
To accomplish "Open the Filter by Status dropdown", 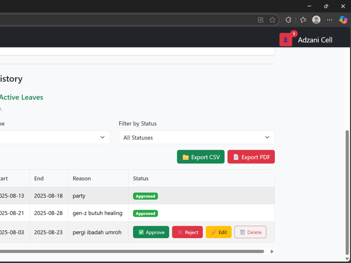I will click(x=197, y=137).
